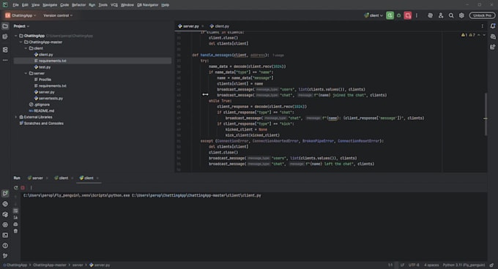Open the Version control dropdown
498x269 pixels.
click(58, 15)
